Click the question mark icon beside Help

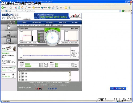59,29
